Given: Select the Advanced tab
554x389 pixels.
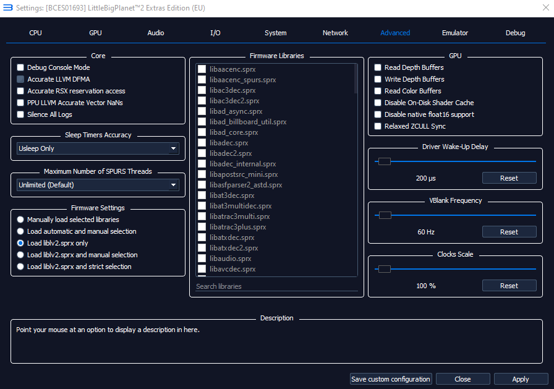Looking at the screenshot, I should 395,33.
